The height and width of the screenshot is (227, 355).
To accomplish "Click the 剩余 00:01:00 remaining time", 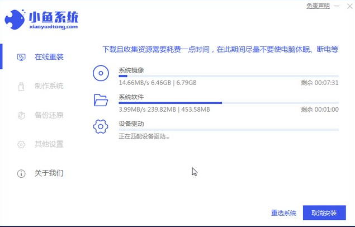I will click(320, 110).
